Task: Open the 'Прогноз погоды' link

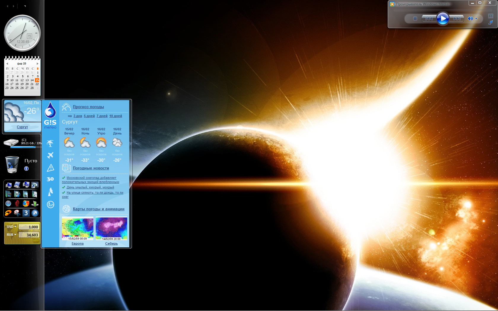Action: point(88,107)
